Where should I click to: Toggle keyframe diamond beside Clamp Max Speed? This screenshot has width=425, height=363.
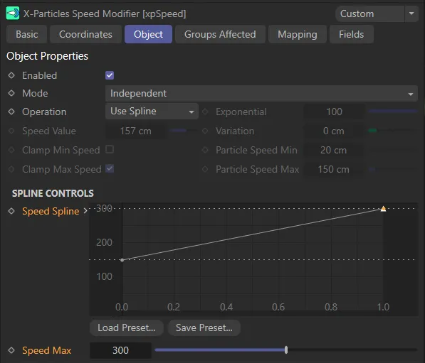coord(11,169)
